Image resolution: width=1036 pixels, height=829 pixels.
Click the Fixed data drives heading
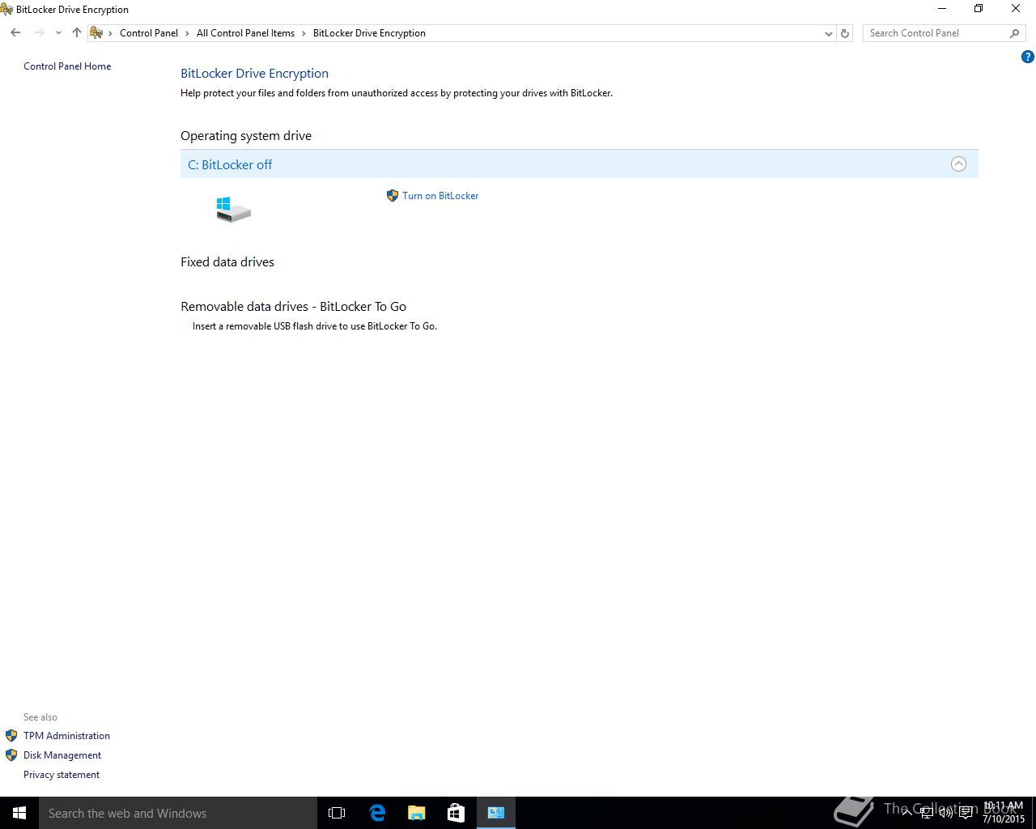click(227, 262)
